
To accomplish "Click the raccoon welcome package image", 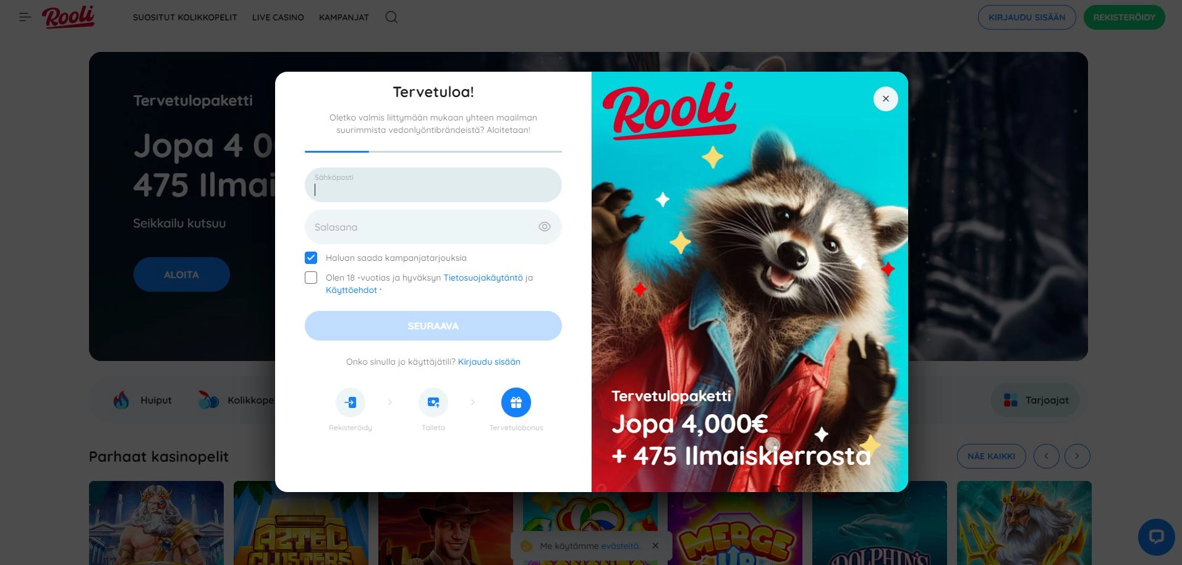I will point(750,282).
